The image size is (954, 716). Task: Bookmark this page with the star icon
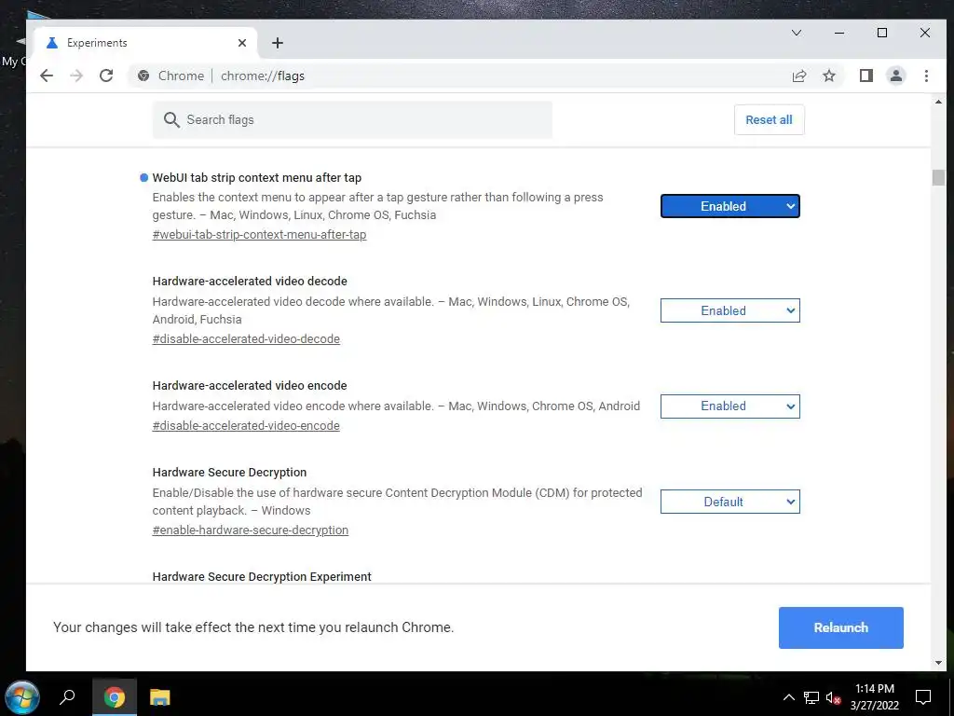point(828,76)
